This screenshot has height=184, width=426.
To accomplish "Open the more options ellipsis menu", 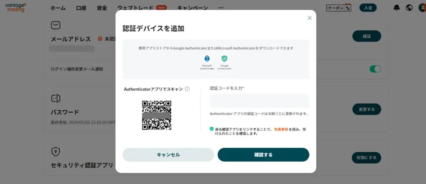I will click(221, 8).
